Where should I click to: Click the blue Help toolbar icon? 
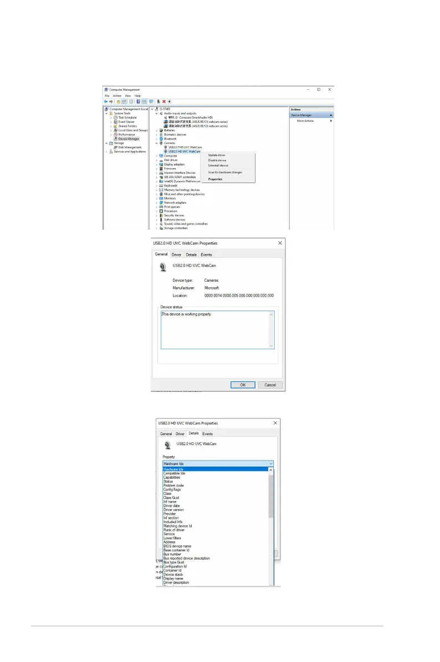[x=138, y=102]
